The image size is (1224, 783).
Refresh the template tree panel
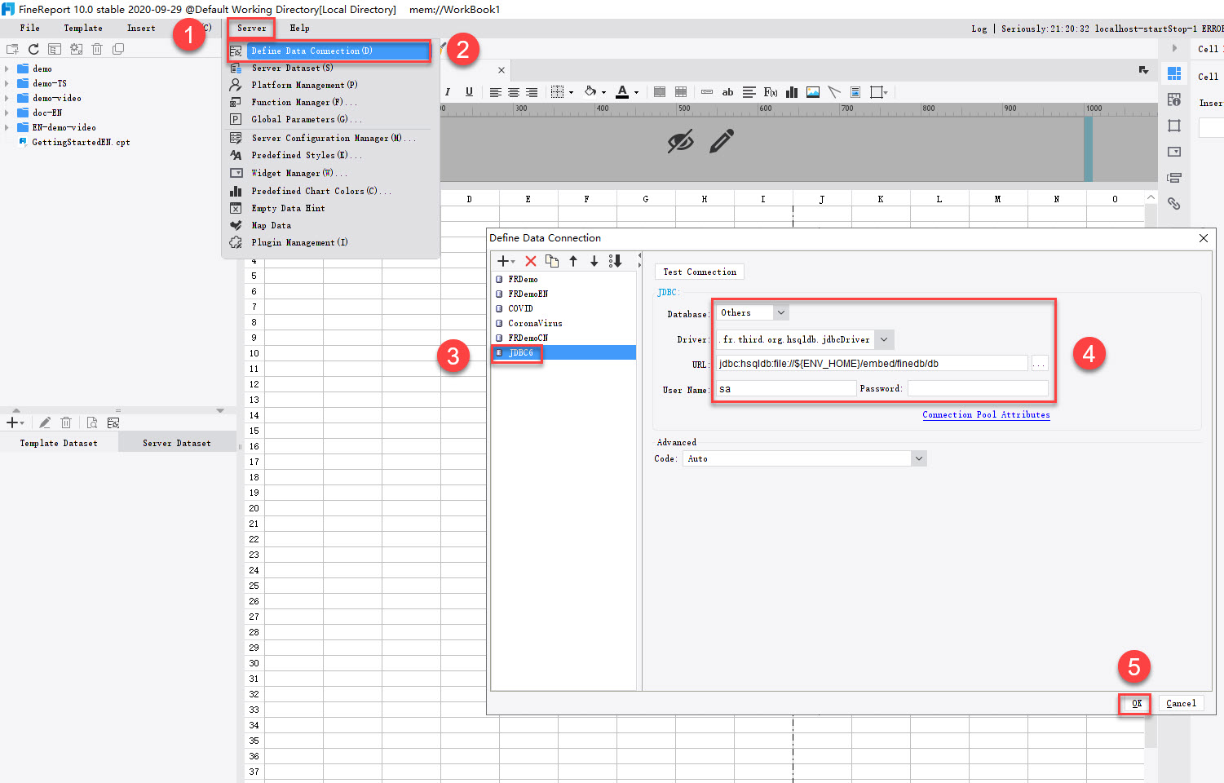click(x=33, y=49)
